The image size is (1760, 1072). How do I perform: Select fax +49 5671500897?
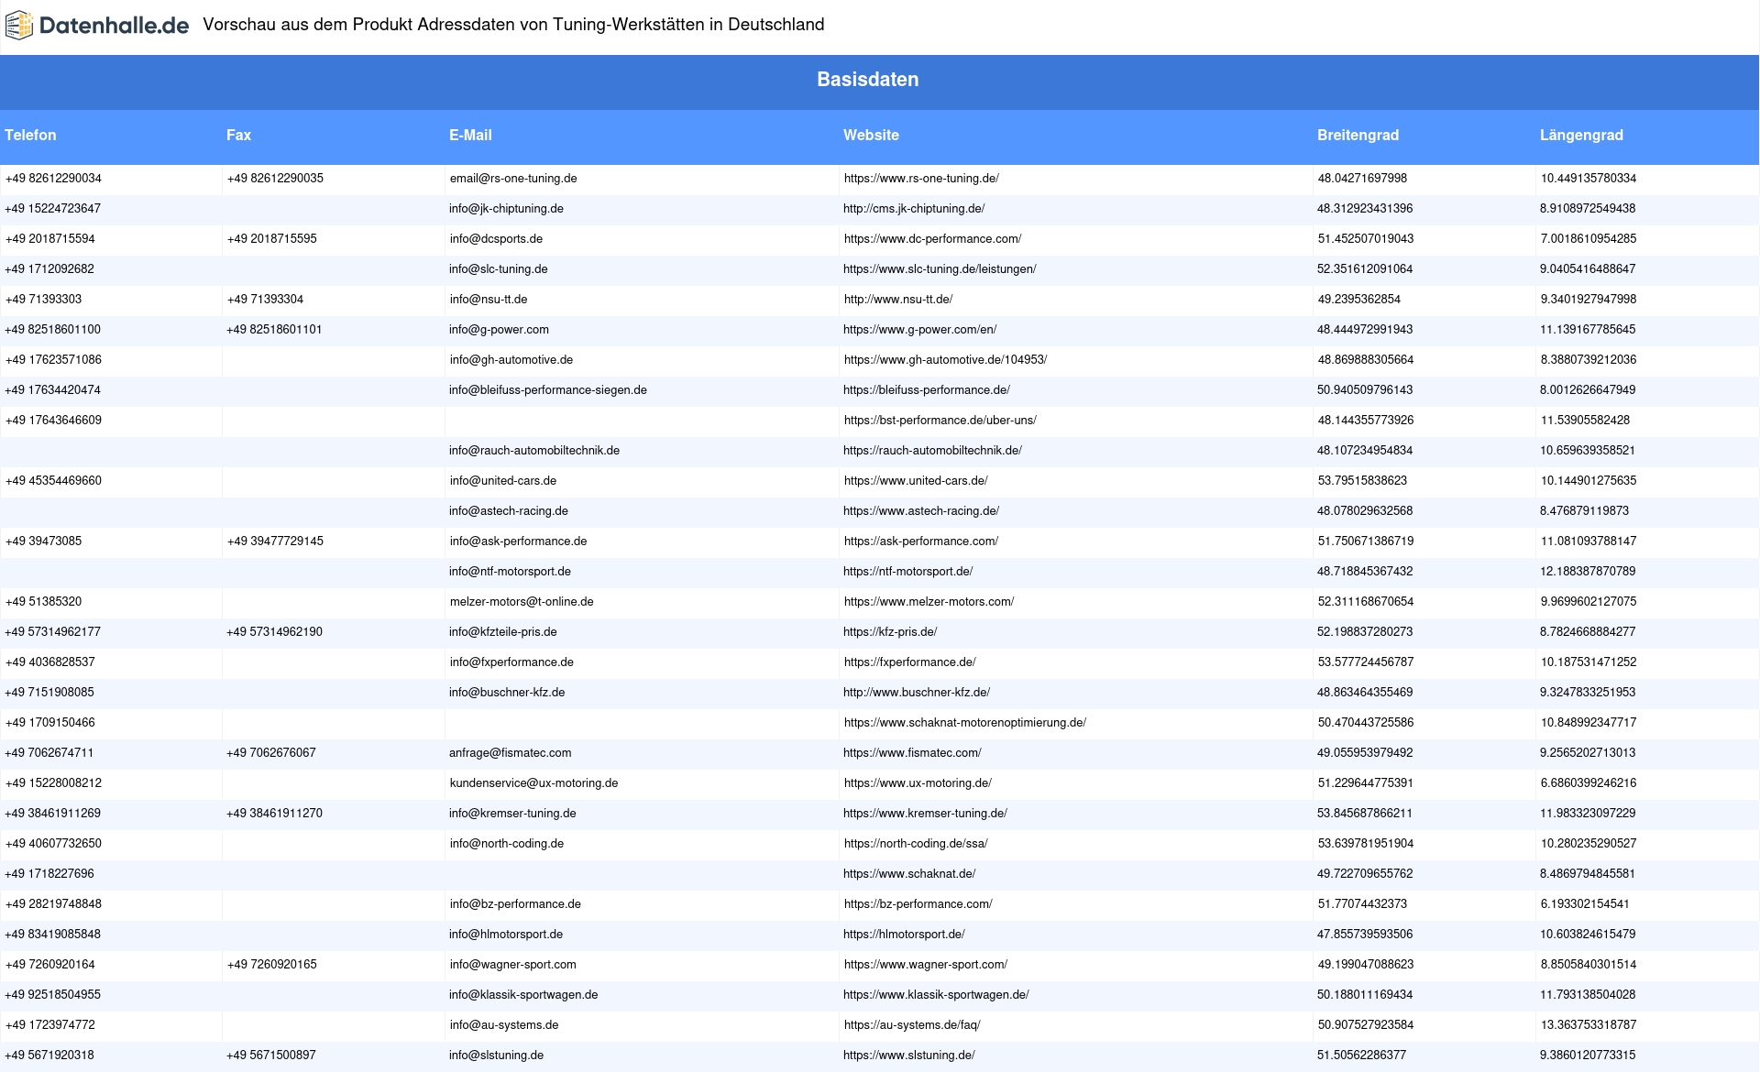click(x=271, y=1056)
